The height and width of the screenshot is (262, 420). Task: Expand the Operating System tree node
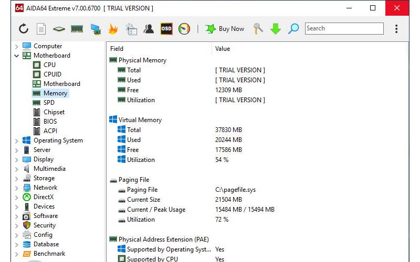(17, 140)
